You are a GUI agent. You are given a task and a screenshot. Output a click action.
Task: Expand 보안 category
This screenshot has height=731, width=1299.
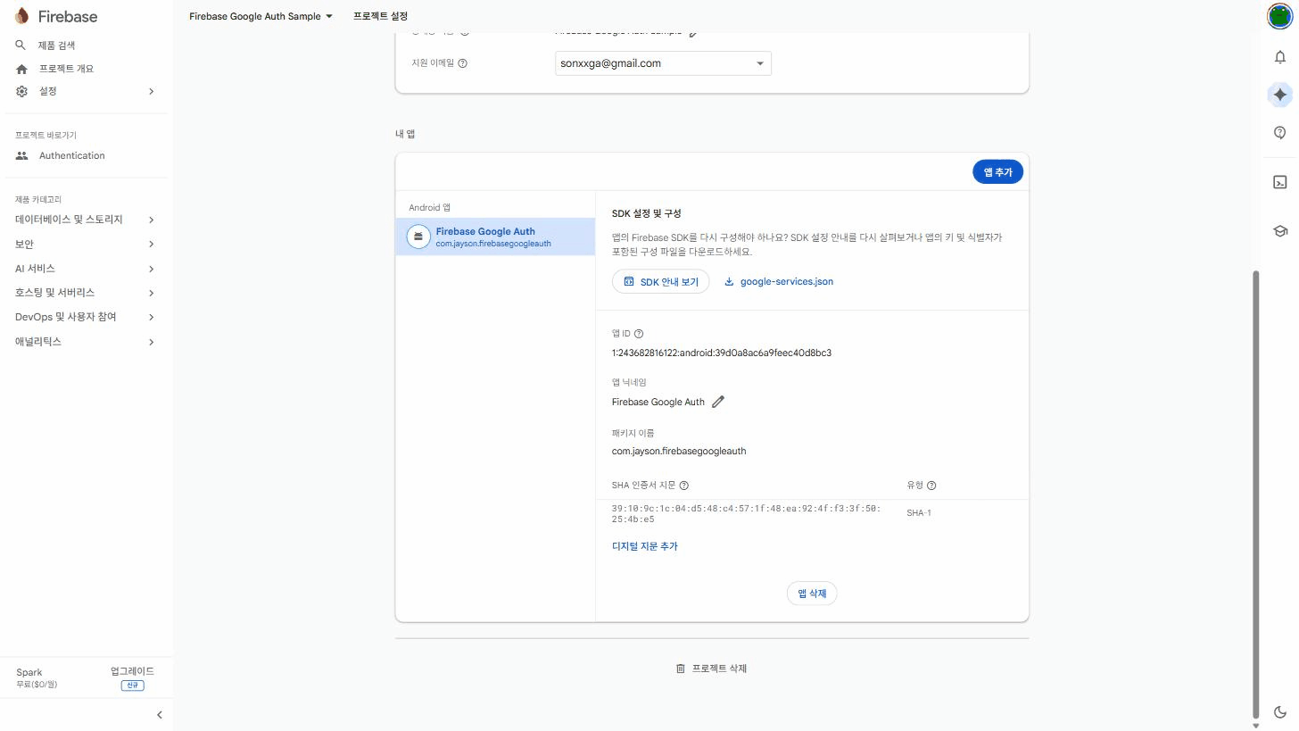(x=85, y=245)
